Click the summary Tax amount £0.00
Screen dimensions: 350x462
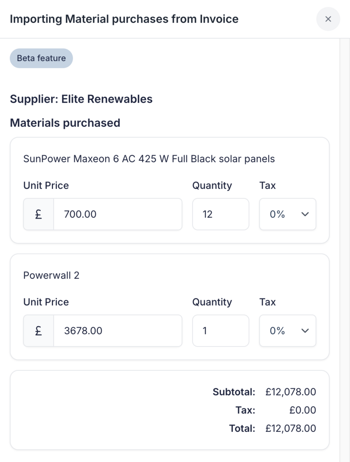tap(302, 410)
